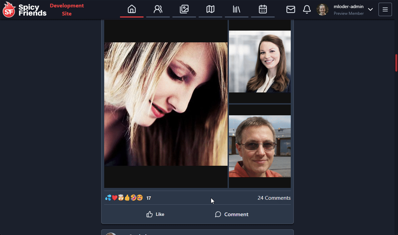Click the mloder-admin profile avatar

[x=322, y=9]
